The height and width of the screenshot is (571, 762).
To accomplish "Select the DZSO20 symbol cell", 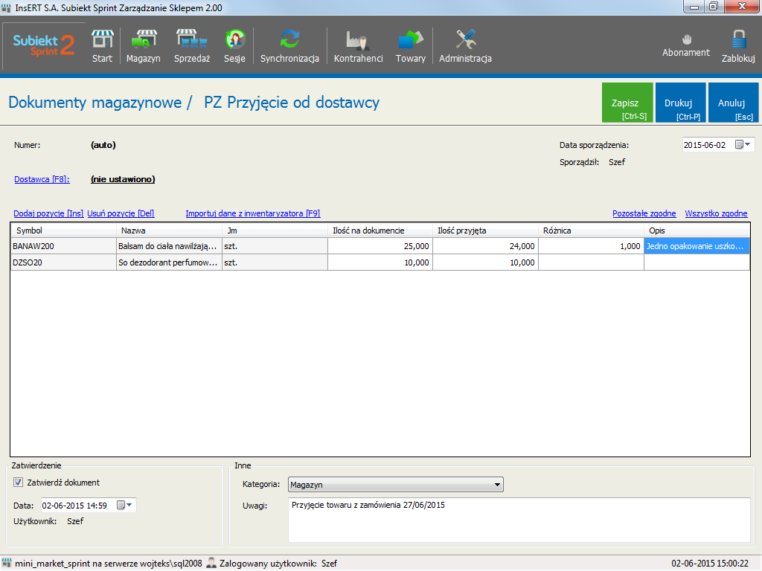I will [x=64, y=262].
